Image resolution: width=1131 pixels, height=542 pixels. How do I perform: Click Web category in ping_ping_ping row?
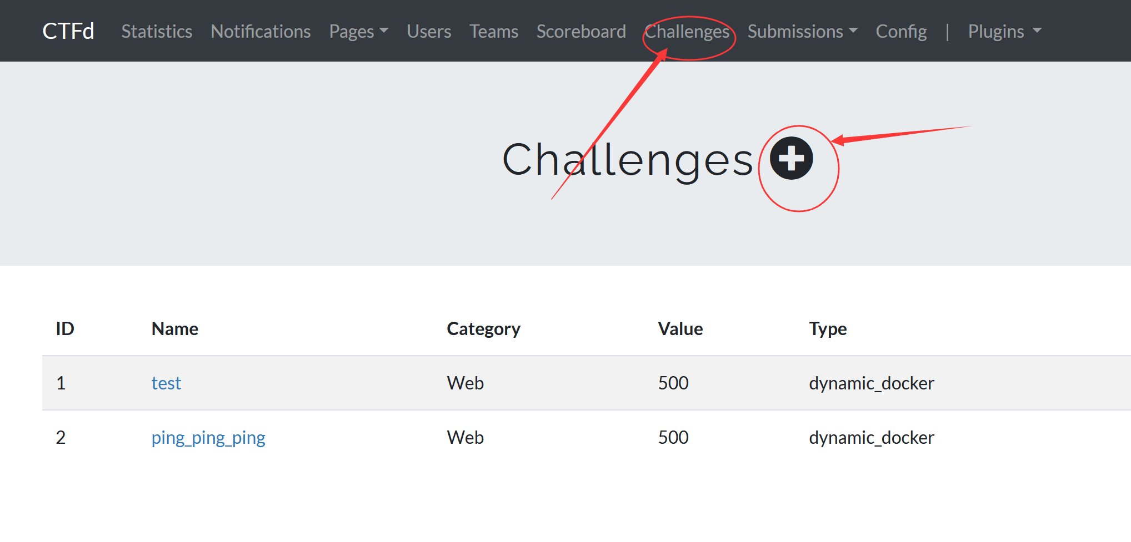[466, 438]
